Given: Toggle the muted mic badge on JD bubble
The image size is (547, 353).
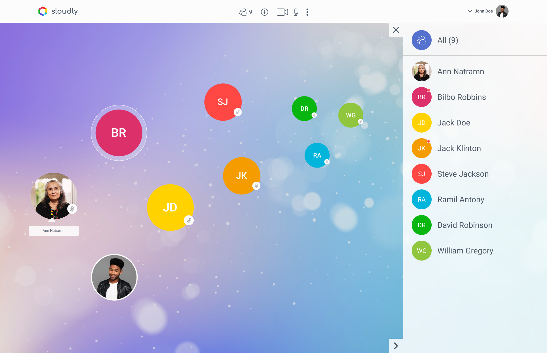Looking at the screenshot, I should click(189, 220).
